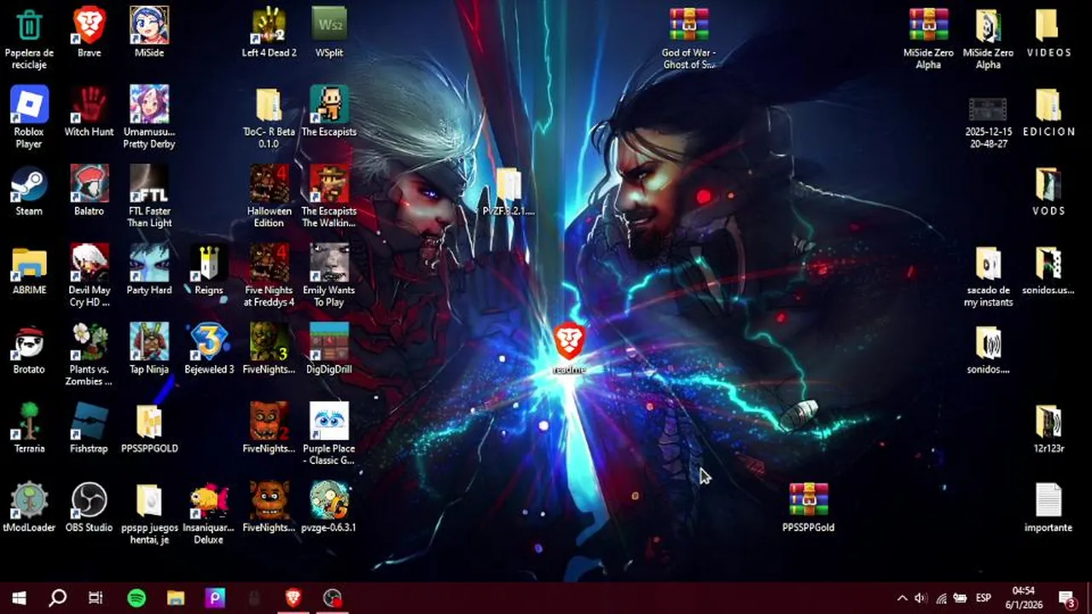Change the ESP input language
1092x614 pixels.
point(983,599)
